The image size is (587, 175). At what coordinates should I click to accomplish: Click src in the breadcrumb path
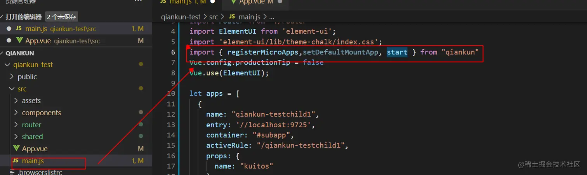click(214, 17)
